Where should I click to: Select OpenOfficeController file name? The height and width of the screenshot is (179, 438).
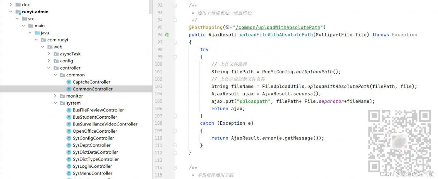95,131
